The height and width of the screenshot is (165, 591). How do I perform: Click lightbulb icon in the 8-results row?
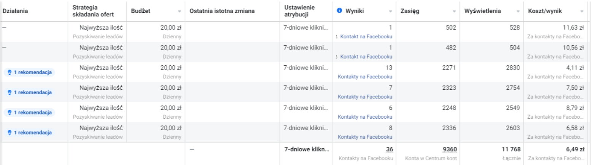point(10,133)
